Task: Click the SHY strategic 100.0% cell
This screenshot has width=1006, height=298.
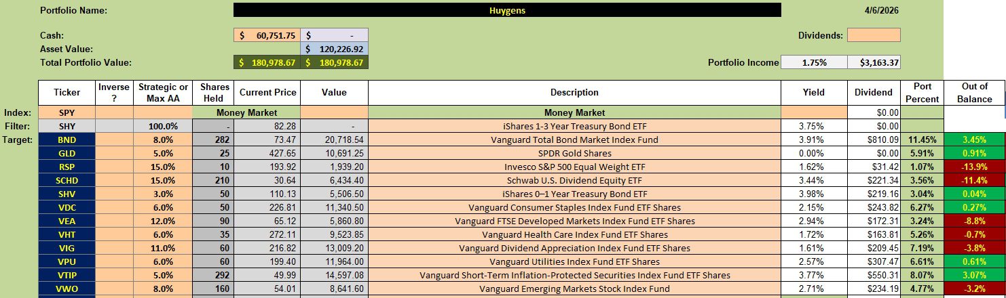Action: click(163, 126)
